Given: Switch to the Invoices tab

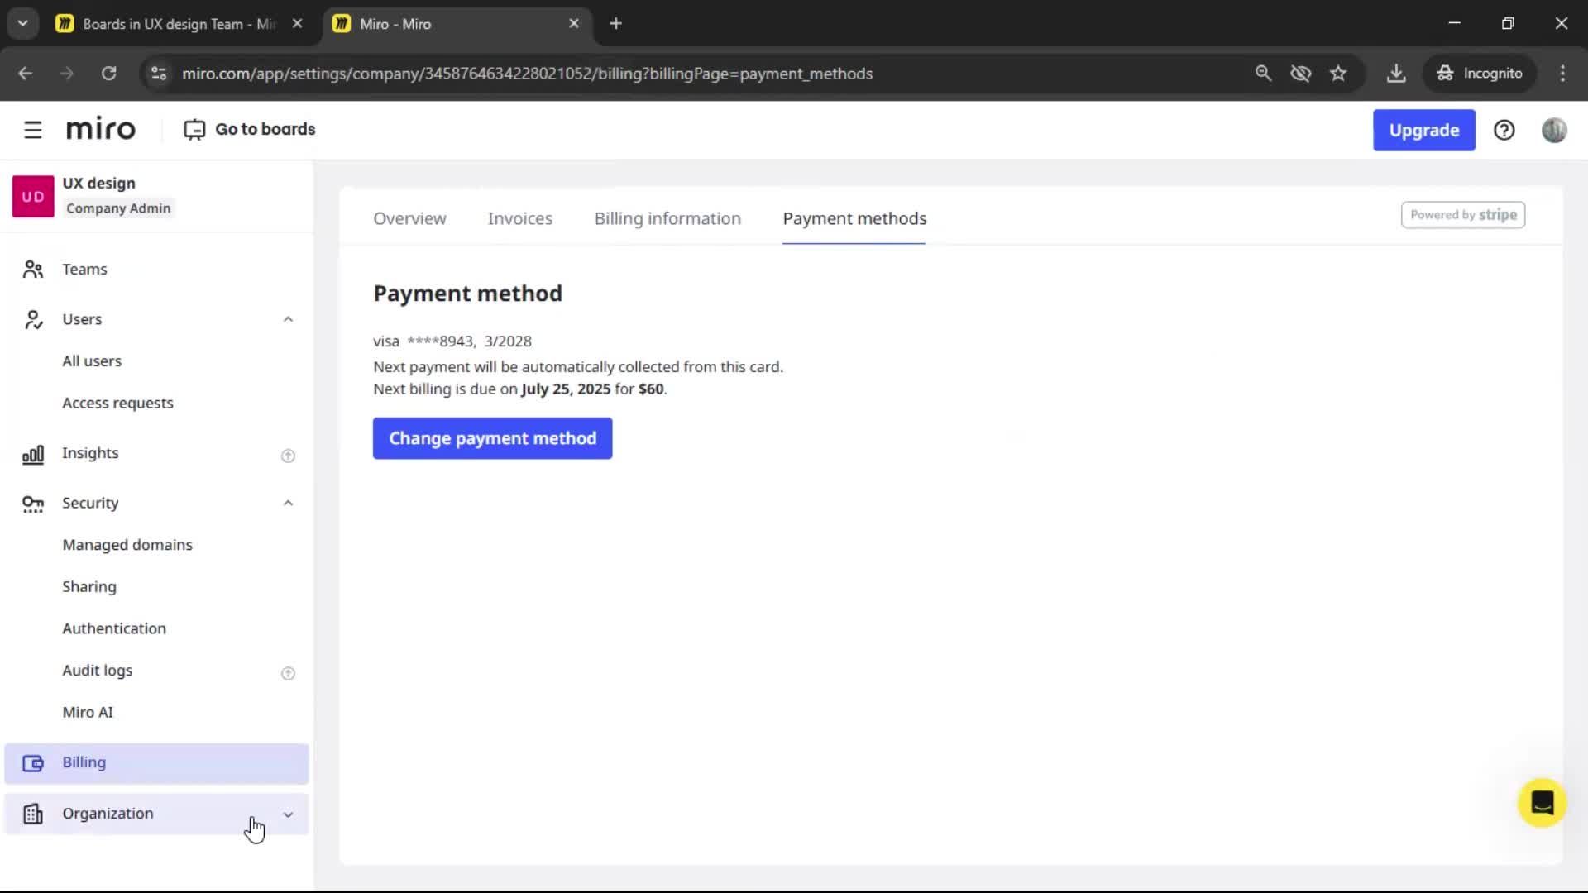Looking at the screenshot, I should pyautogui.click(x=520, y=218).
